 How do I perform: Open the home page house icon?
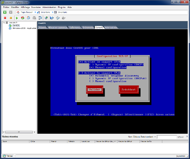18,12
